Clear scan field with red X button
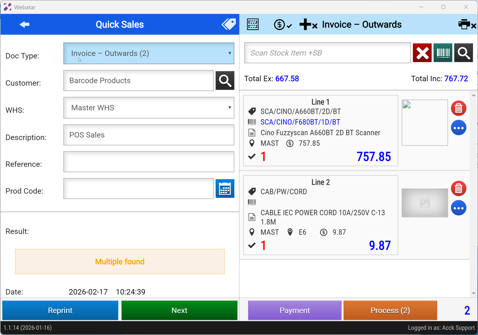 [422, 53]
